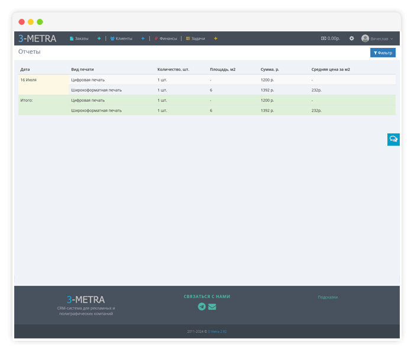414x355 pixels.
Task: Expand the Вячеслав user dropdown
Action: (382, 39)
